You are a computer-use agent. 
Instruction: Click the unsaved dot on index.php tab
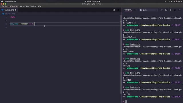coord(16,10)
